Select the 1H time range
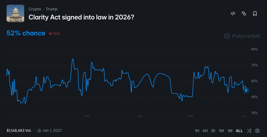Viewport: 267px width, 137px height. 197,131
